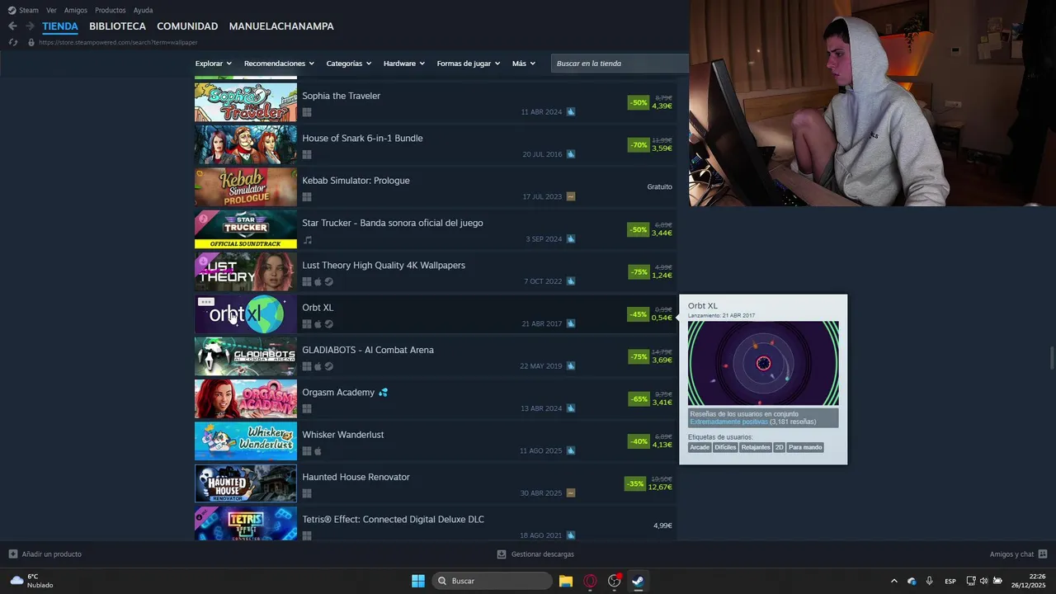Click the -70% discount on House of Snark
Screen dimensions: 1056x594
[639, 145]
